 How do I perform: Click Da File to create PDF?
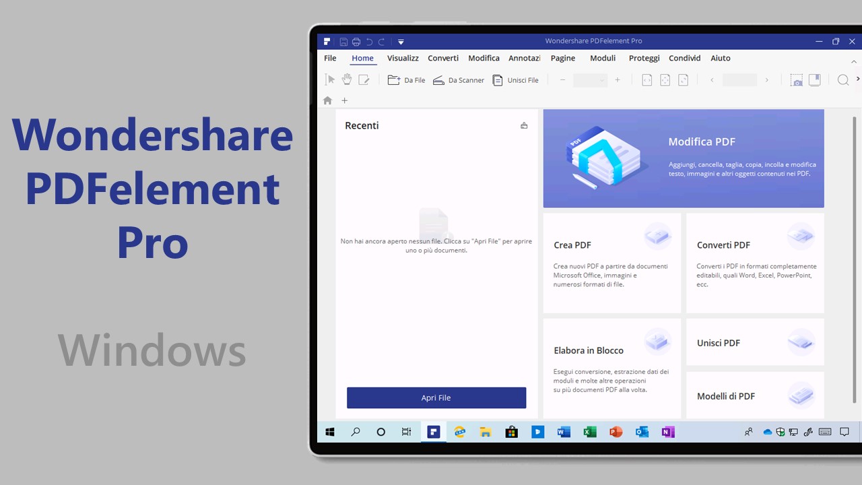[406, 80]
